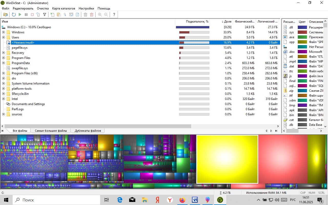Click the filter funnel toolbar icon
The image size is (328, 205).
click(x=44, y=15)
